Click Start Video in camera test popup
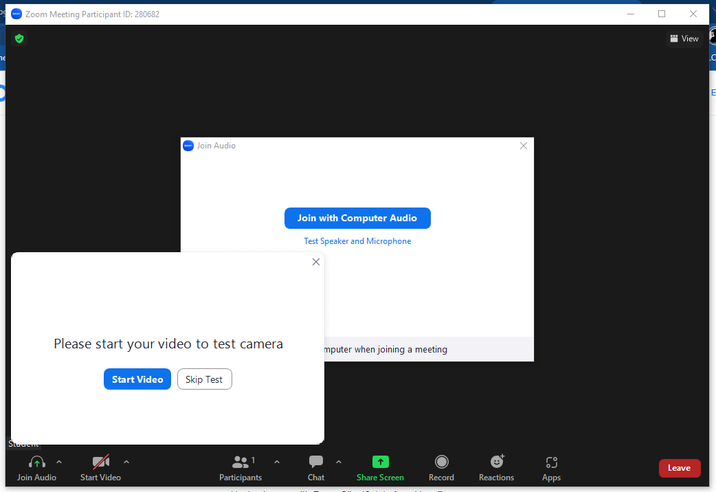The image size is (716, 492). [x=137, y=379]
